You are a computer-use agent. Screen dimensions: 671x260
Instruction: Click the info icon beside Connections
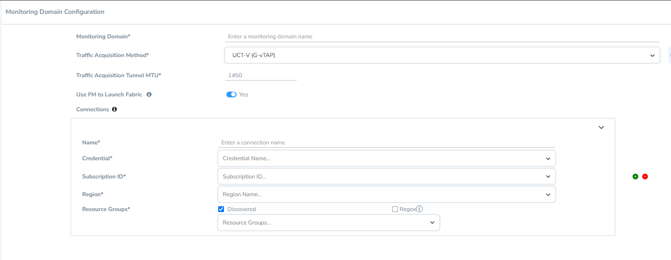[x=114, y=109]
